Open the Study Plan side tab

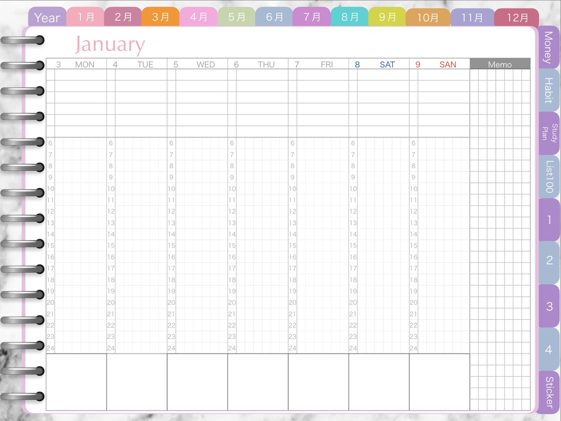pyautogui.click(x=549, y=133)
